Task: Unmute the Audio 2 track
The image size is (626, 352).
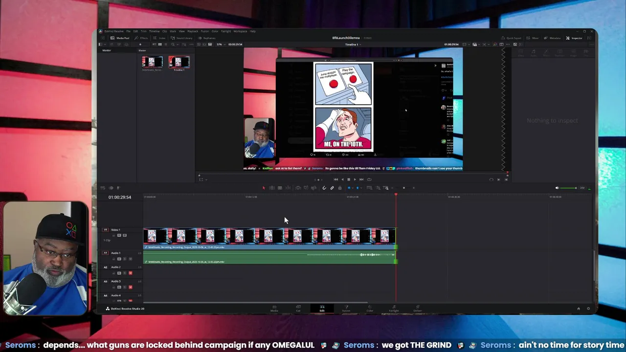Action: [x=130, y=273]
